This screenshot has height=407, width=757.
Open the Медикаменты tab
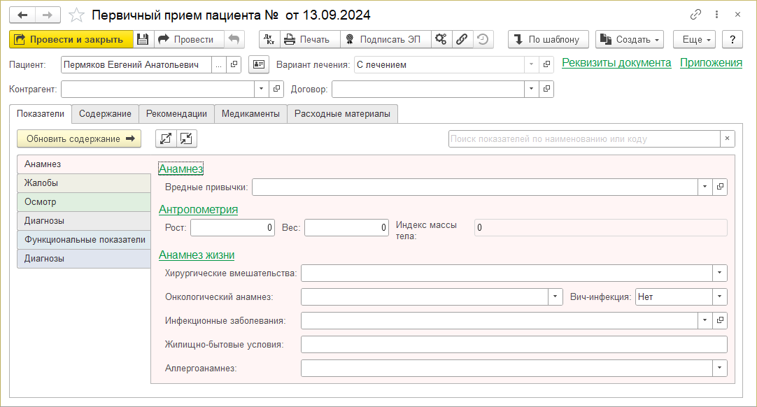tap(250, 114)
